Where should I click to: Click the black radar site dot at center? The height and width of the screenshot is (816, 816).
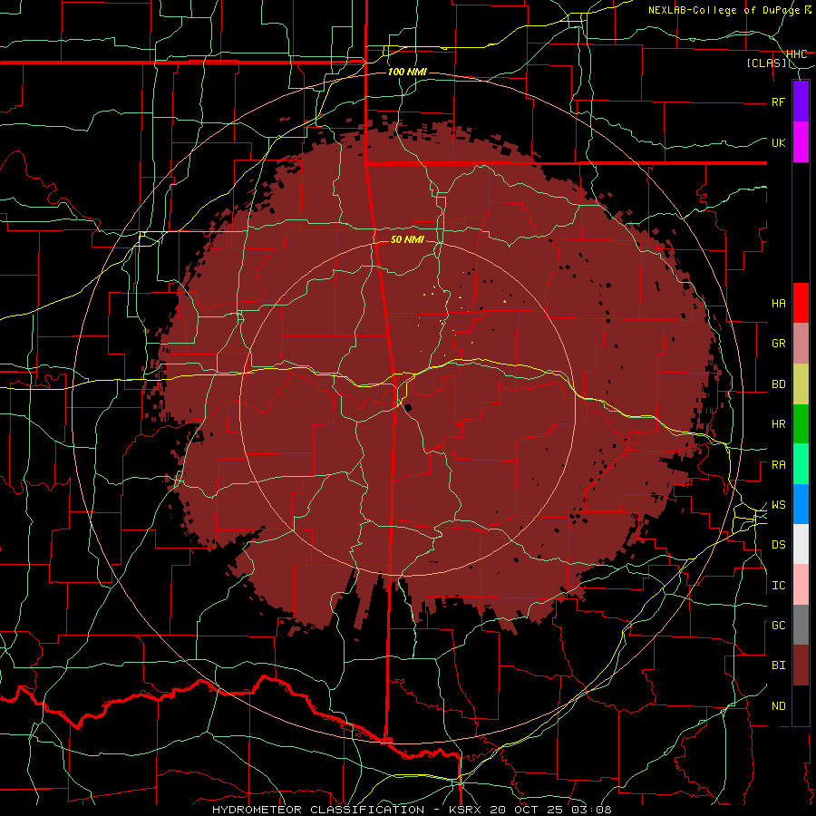[407, 407]
